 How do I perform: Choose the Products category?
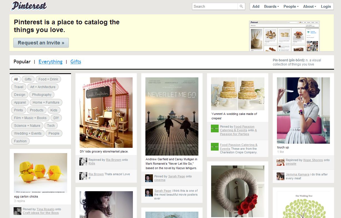(37, 110)
